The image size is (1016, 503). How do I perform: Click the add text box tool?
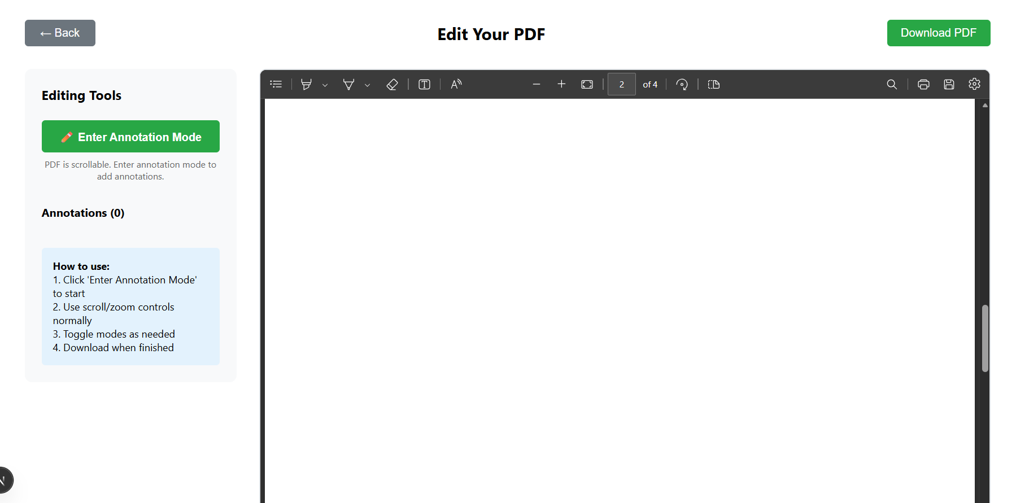pos(424,84)
